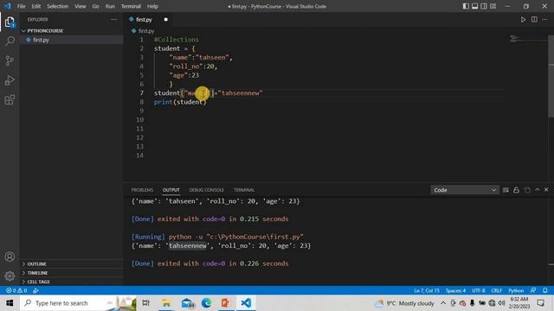Open first.py in the Explorer tree

click(72, 40)
